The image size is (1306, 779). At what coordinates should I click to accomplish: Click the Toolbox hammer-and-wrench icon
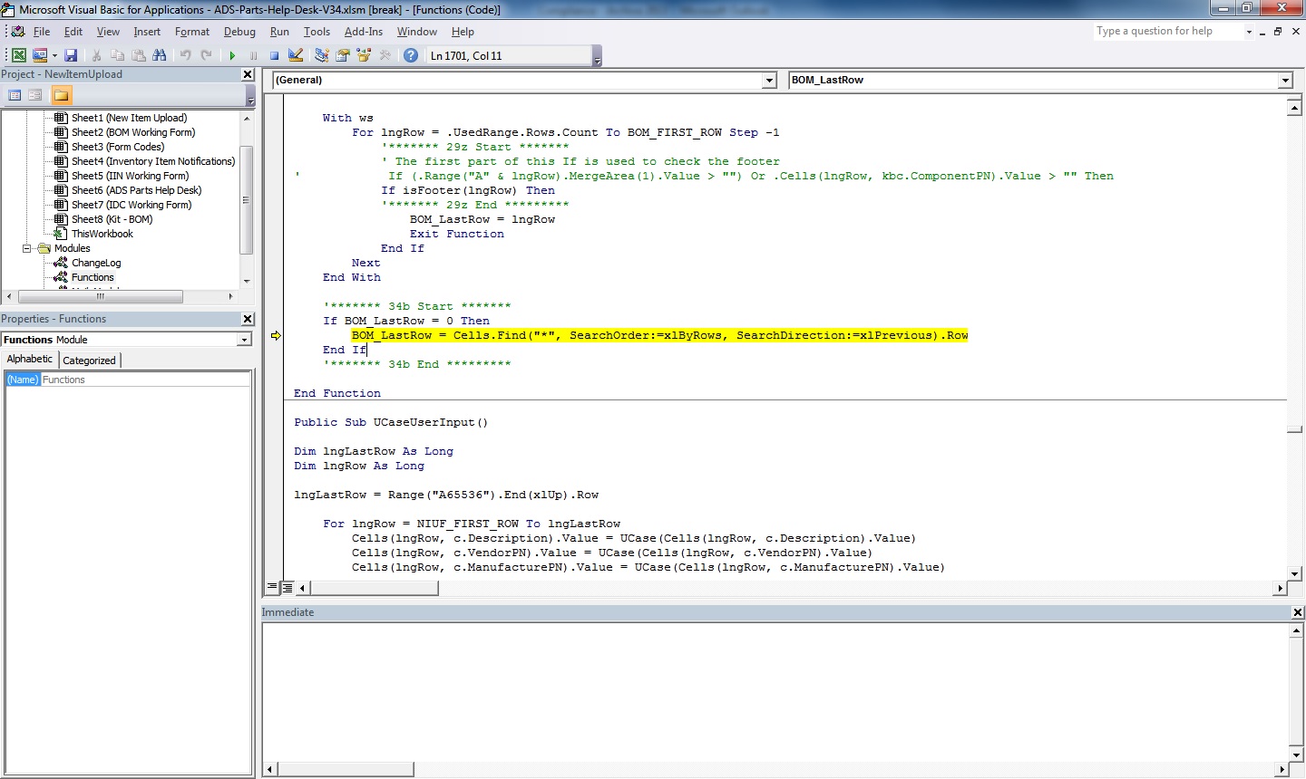(385, 55)
